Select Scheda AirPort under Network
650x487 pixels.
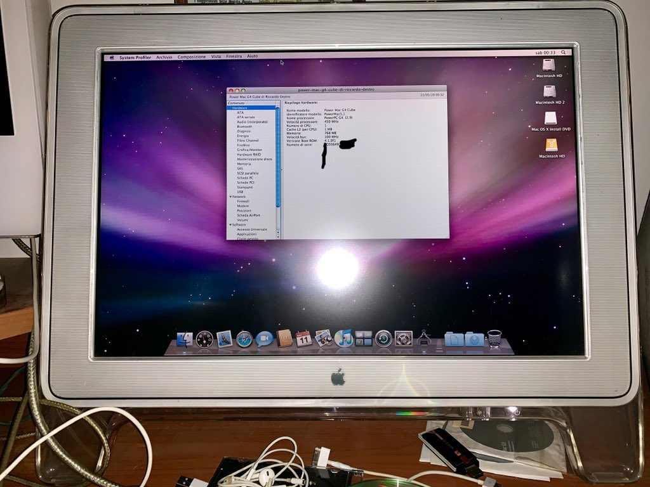coord(249,216)
